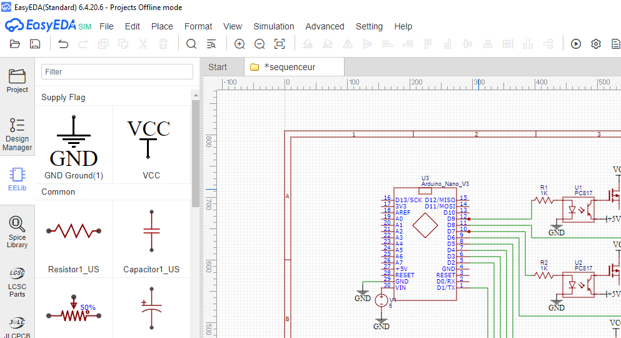Select the VCC supply flag symbol
This screenshot has height=338, width=621.
(x=151, y=145)
